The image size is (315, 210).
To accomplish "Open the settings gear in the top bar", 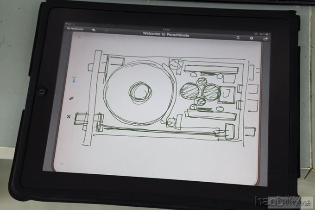I will pos(252,38).
